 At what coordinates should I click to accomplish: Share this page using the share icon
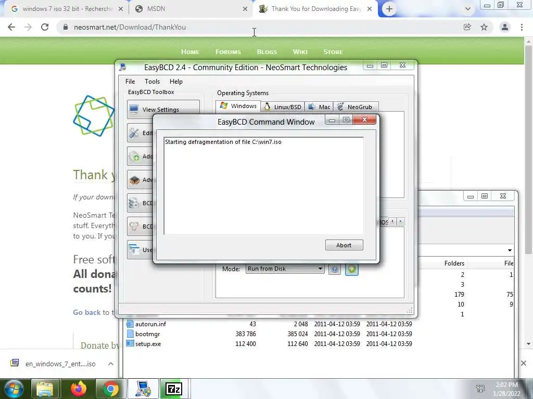pos(467,27)
